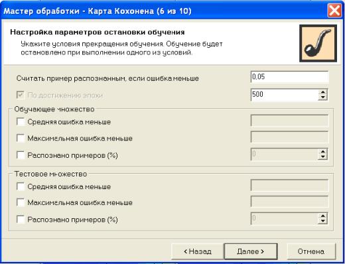Screen dimensions: 345x264
Task: Click the training set 'Максимальная ошибка' value field
Action: (x=289, y=137)
